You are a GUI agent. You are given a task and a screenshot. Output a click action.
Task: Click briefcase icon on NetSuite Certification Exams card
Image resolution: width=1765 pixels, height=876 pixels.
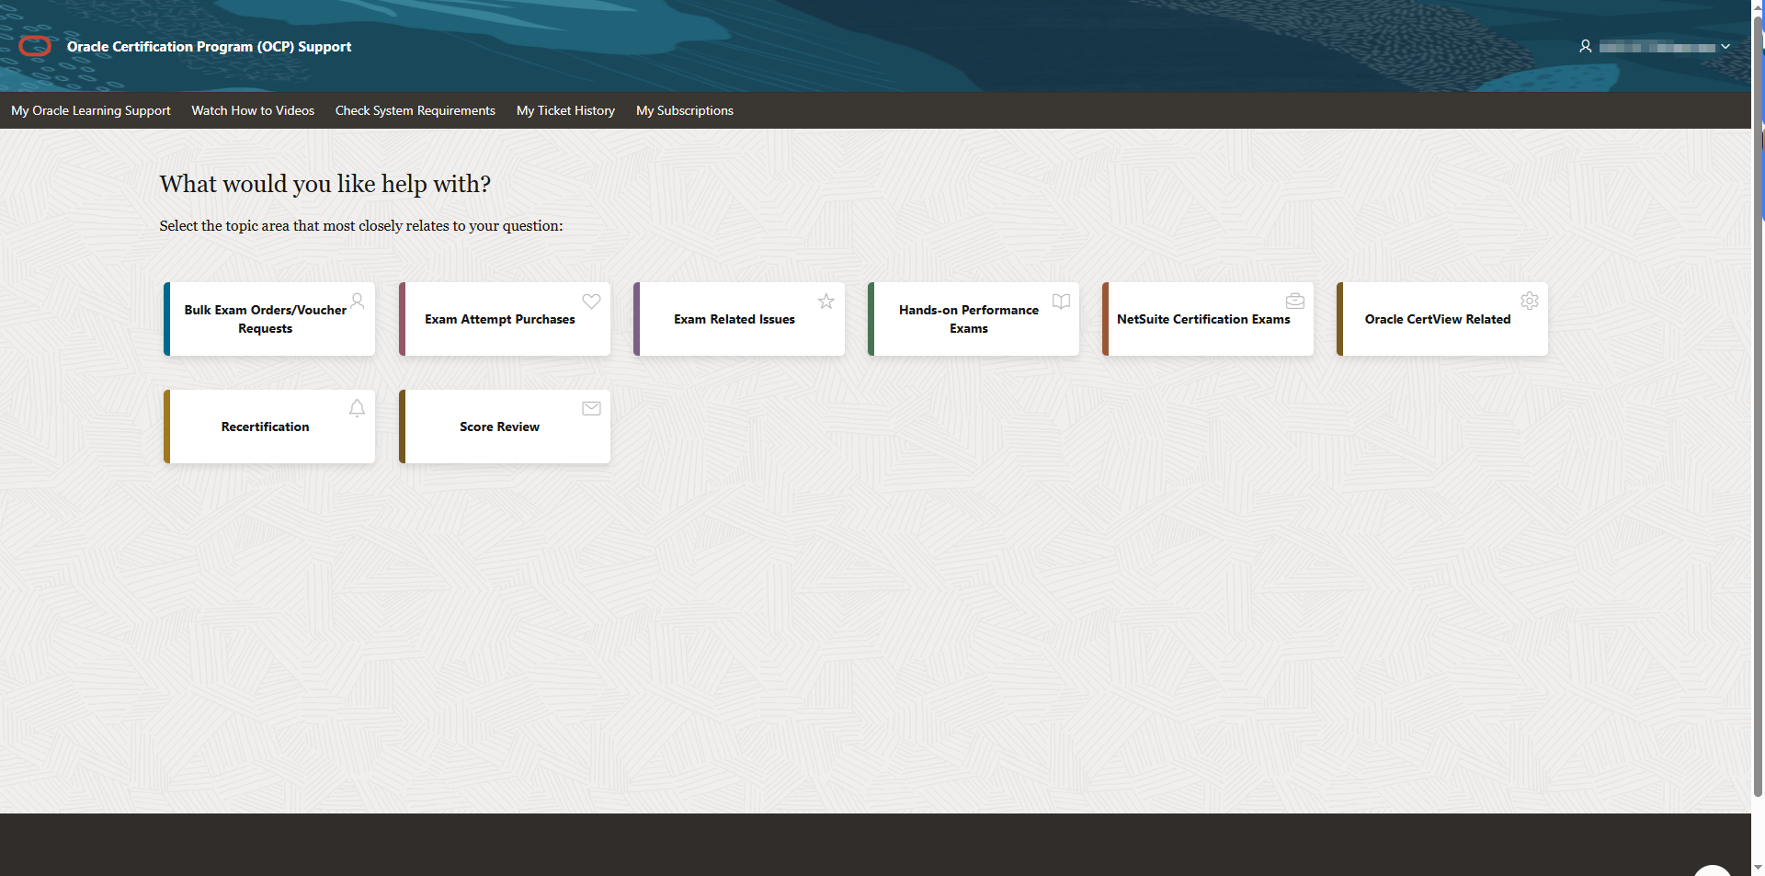[1295, 301]
